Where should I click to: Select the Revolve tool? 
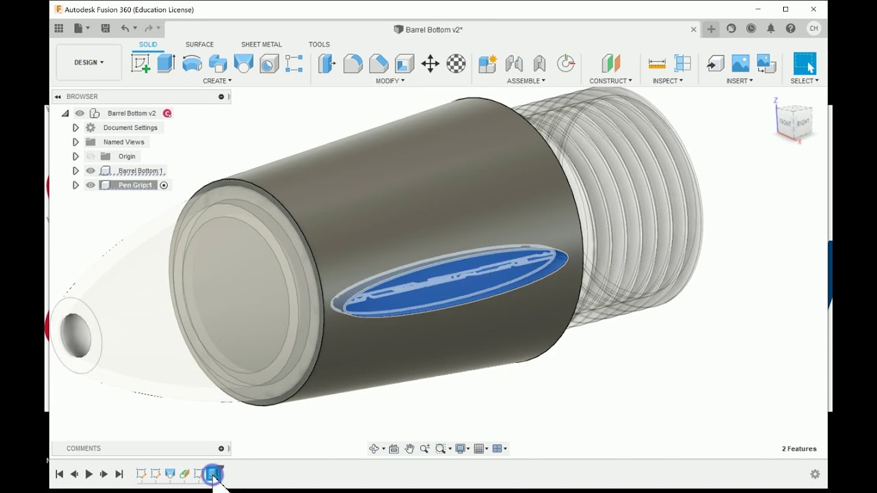[x=192, y=64]
